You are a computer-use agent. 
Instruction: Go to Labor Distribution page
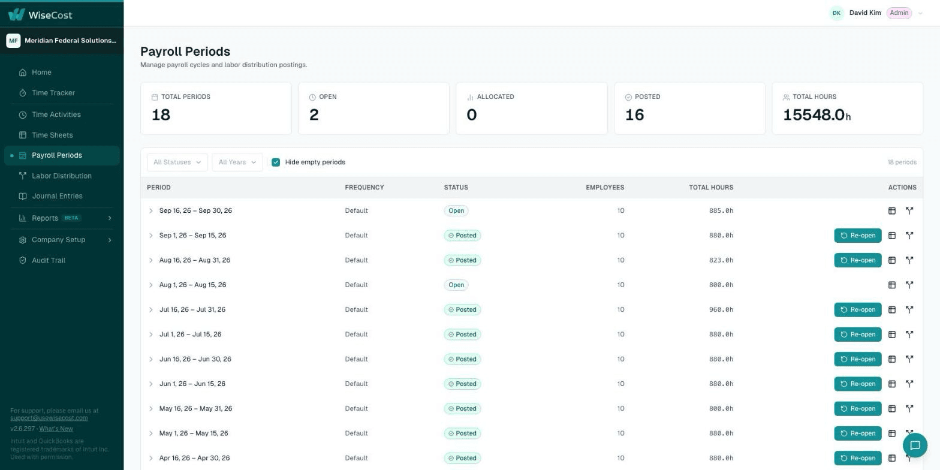[62, 176]
